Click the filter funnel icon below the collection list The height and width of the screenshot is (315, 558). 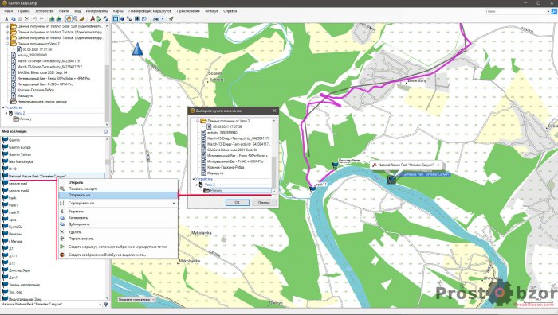tap(106, 305)
